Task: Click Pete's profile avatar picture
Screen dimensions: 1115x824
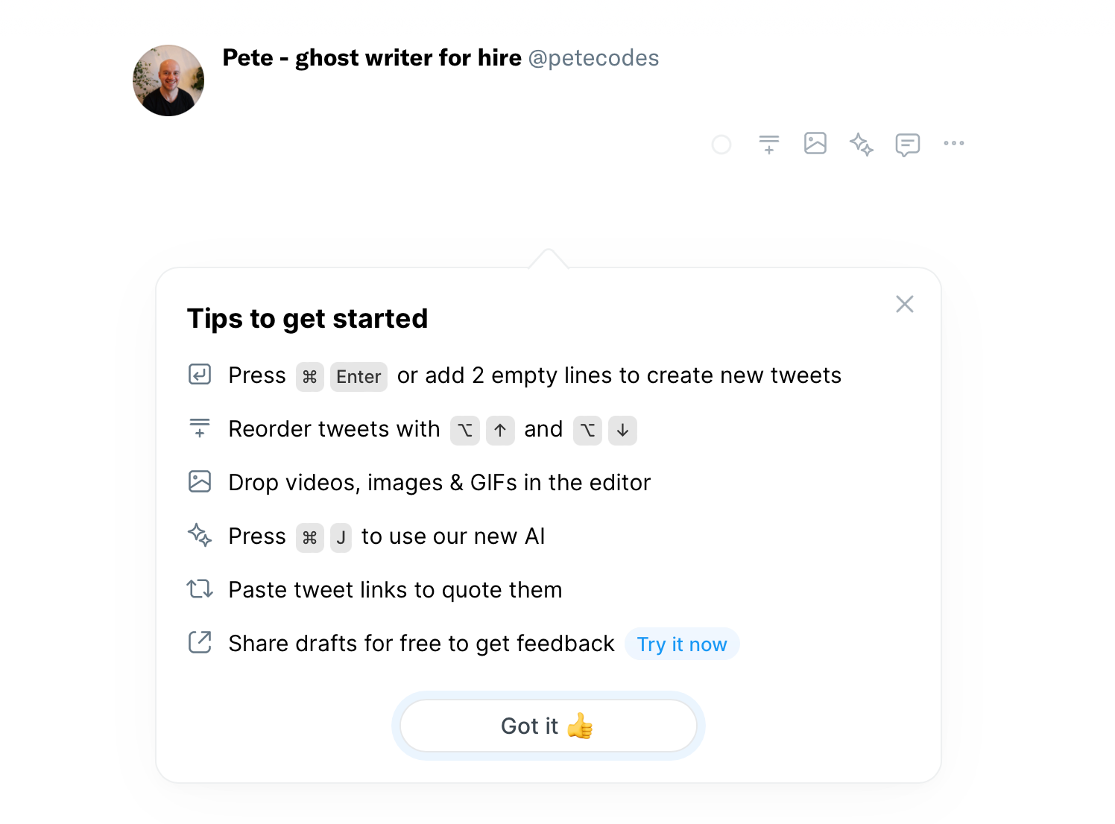Action: [x=168, y=80]
